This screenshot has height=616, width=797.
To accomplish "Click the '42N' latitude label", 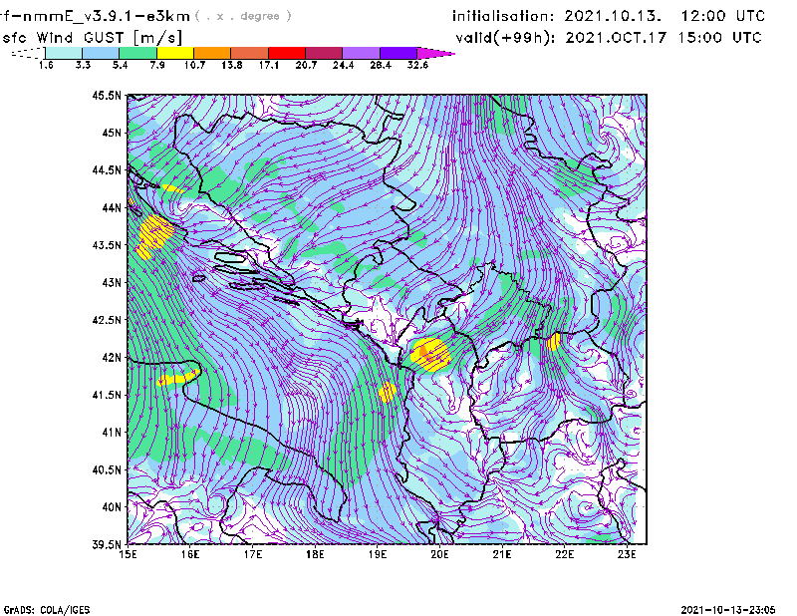I will (x=112, y=357).
